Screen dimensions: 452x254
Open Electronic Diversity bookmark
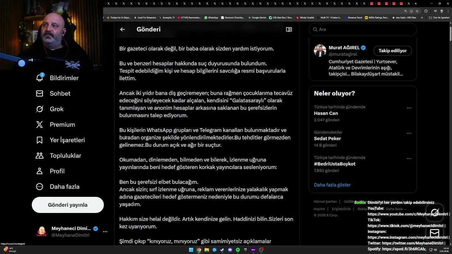[x=233, y=18]
